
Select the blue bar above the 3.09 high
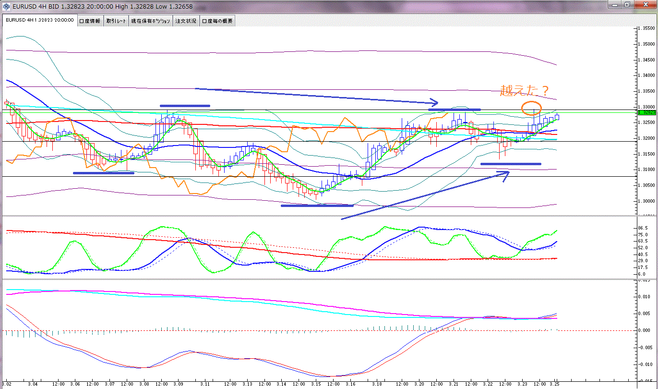(185, 105)
